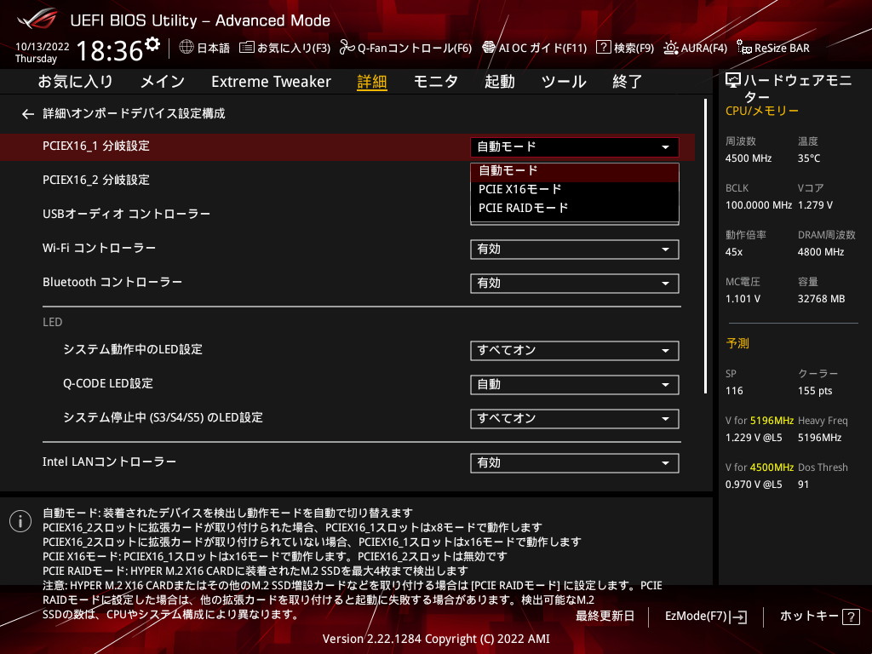Click the 155 pts cooler value
Screen dimensions: 872x654
[815, 390]
